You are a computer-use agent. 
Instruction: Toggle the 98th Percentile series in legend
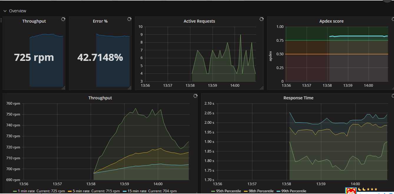[261, 191]
